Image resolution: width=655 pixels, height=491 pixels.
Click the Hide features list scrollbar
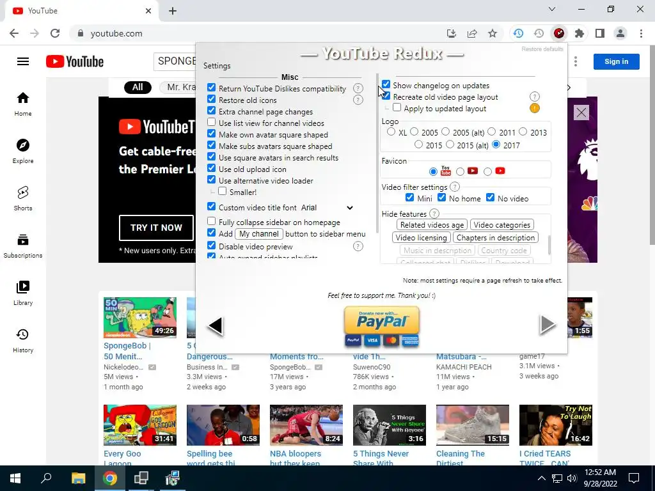549,245
